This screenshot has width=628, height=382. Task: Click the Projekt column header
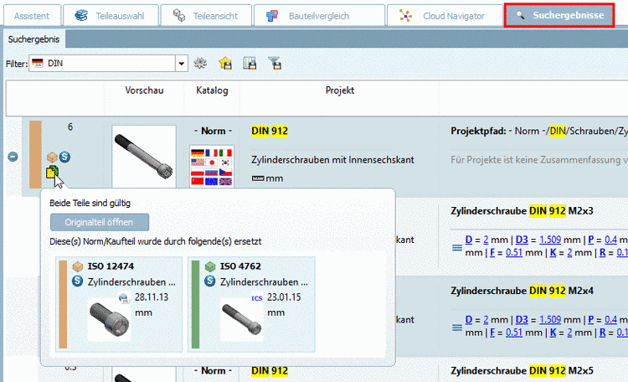340,90
